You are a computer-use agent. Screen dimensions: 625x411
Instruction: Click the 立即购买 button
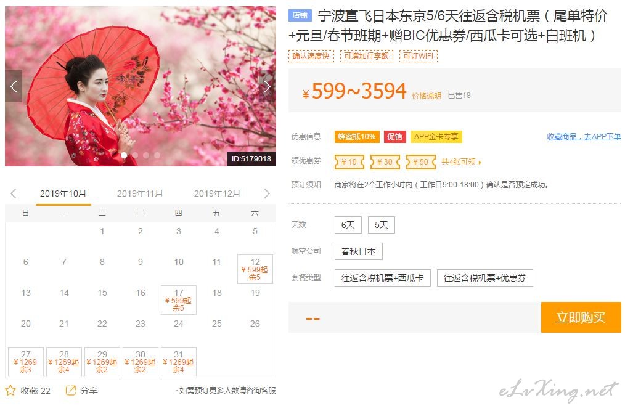[x=581, y=317]
